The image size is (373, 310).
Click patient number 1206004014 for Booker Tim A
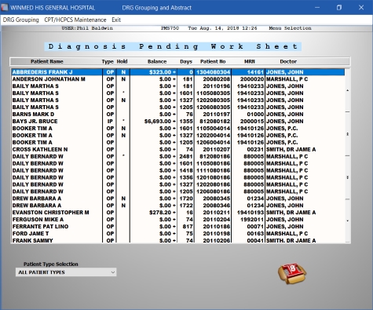click(213, 143)
